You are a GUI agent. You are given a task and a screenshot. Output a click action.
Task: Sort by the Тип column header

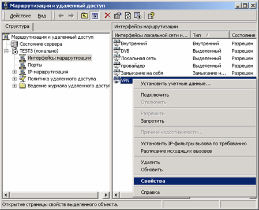pyautogui.click(x=209, y=35)
